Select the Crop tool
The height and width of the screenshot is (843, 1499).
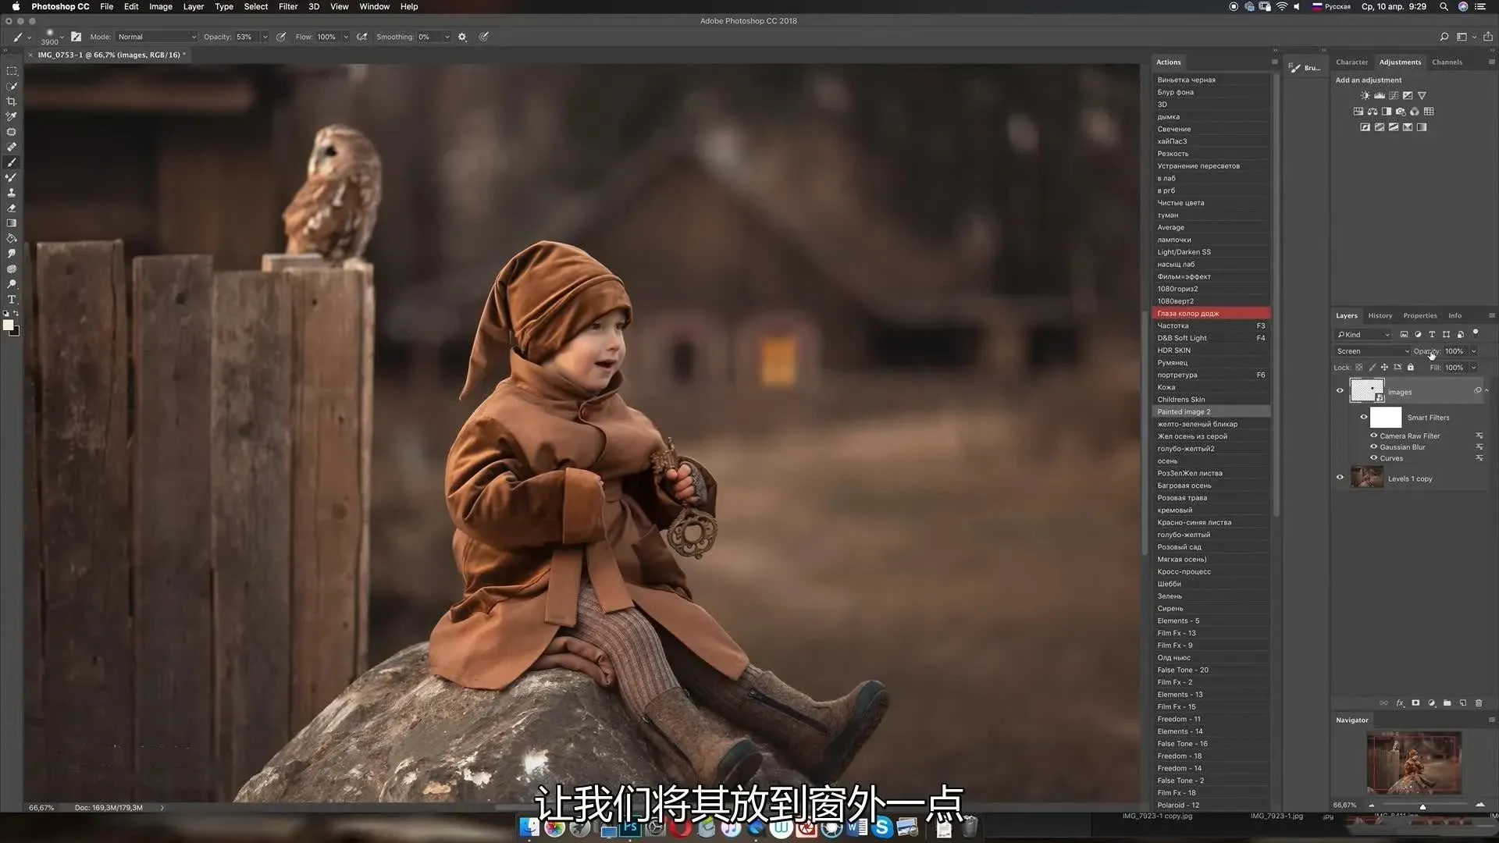[x=11, y=101]
